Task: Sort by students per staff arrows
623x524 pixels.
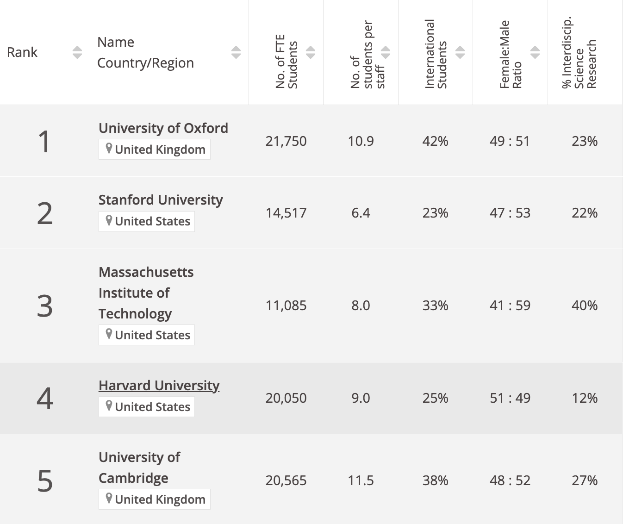Action: click(x=386, y=52)
